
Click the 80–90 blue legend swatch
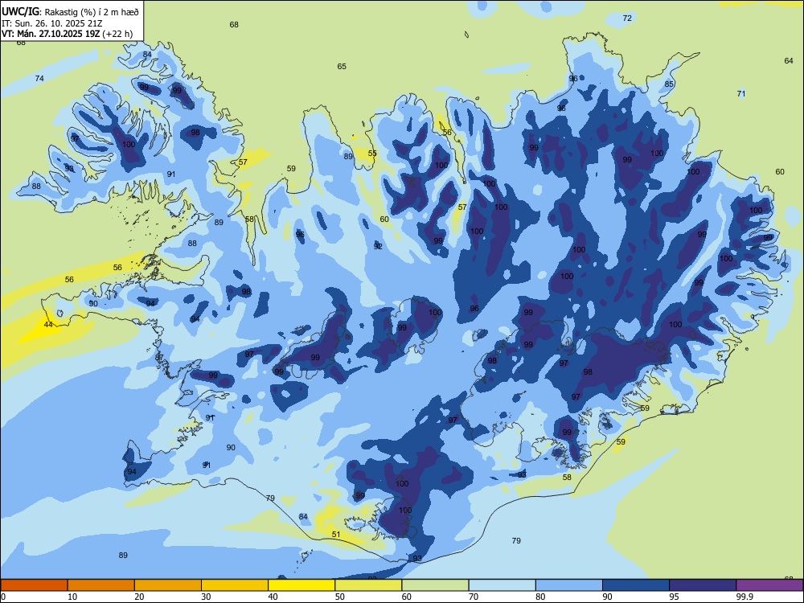(569, 585)
